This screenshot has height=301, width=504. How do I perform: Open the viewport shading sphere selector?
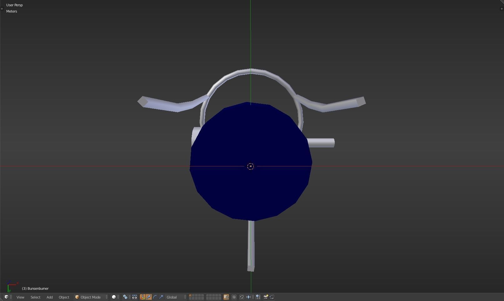click(115, 297)
